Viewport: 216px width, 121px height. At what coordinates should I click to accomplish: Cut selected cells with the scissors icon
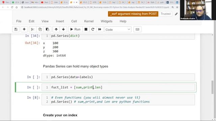pyautogui.click(x=32, y=29)
